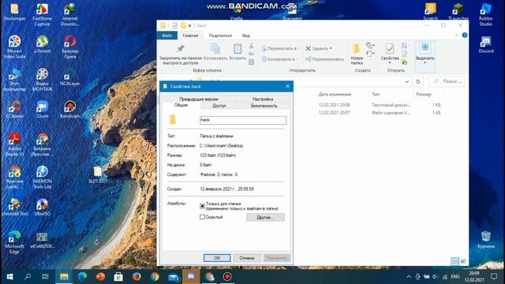Select the Общие properties tab
Screen dimensions: 505x284
coord(181,105)
